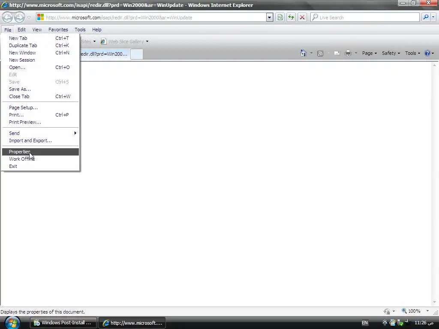Open the View menu
The height and width of the screenshot is (329, 439).
click(x=37, y=30)
